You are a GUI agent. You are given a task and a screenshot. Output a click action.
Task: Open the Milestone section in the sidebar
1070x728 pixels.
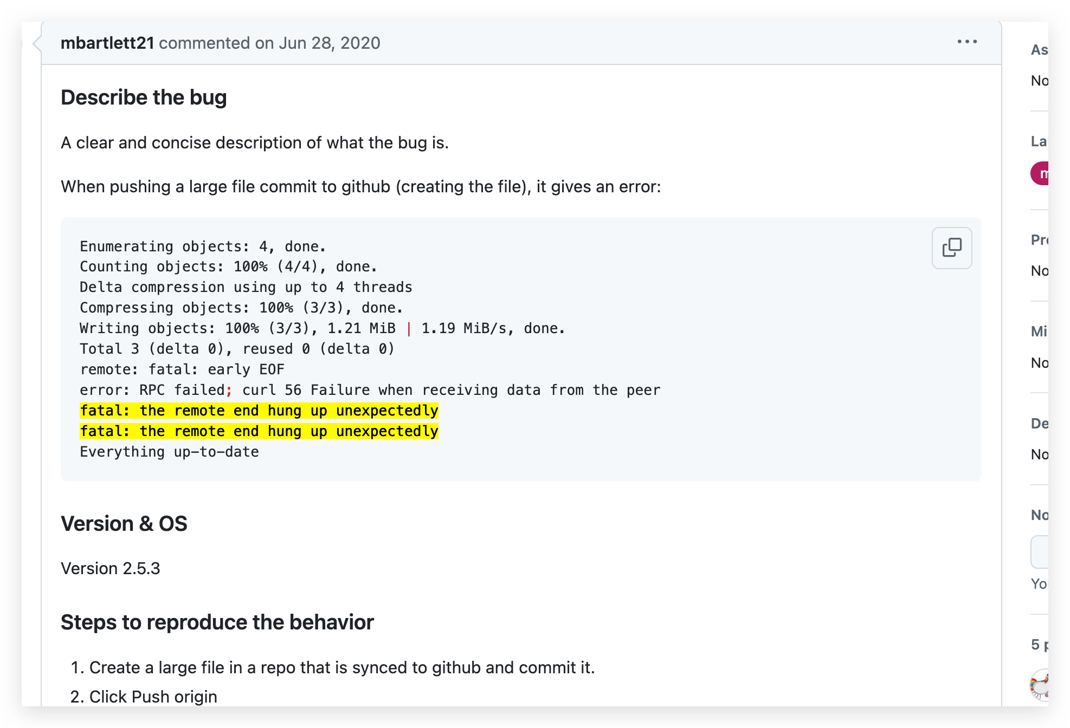(1040, 331)
